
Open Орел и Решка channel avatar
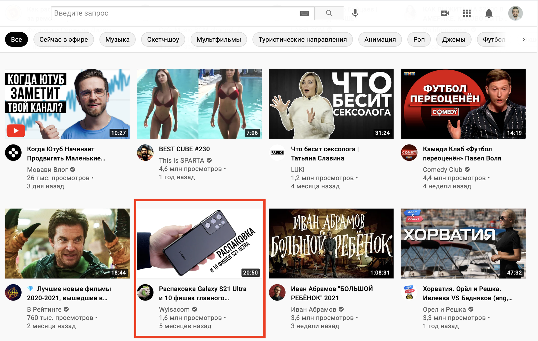pyautogui.click(x=409, y=292)
